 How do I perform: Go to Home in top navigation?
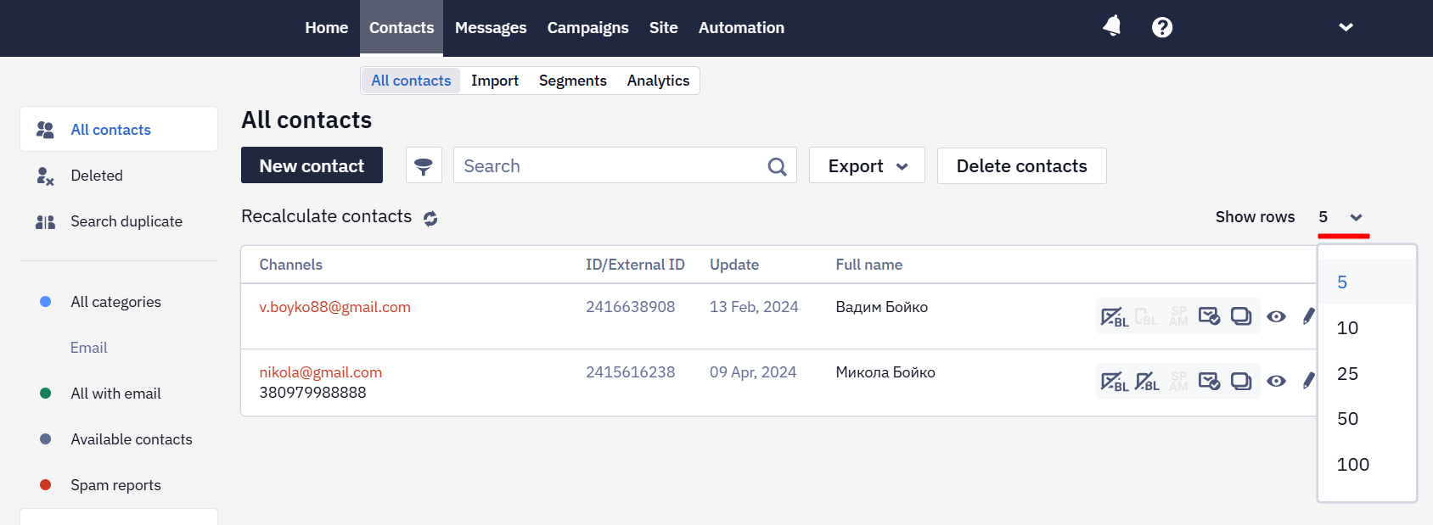[x=327, y=28]
